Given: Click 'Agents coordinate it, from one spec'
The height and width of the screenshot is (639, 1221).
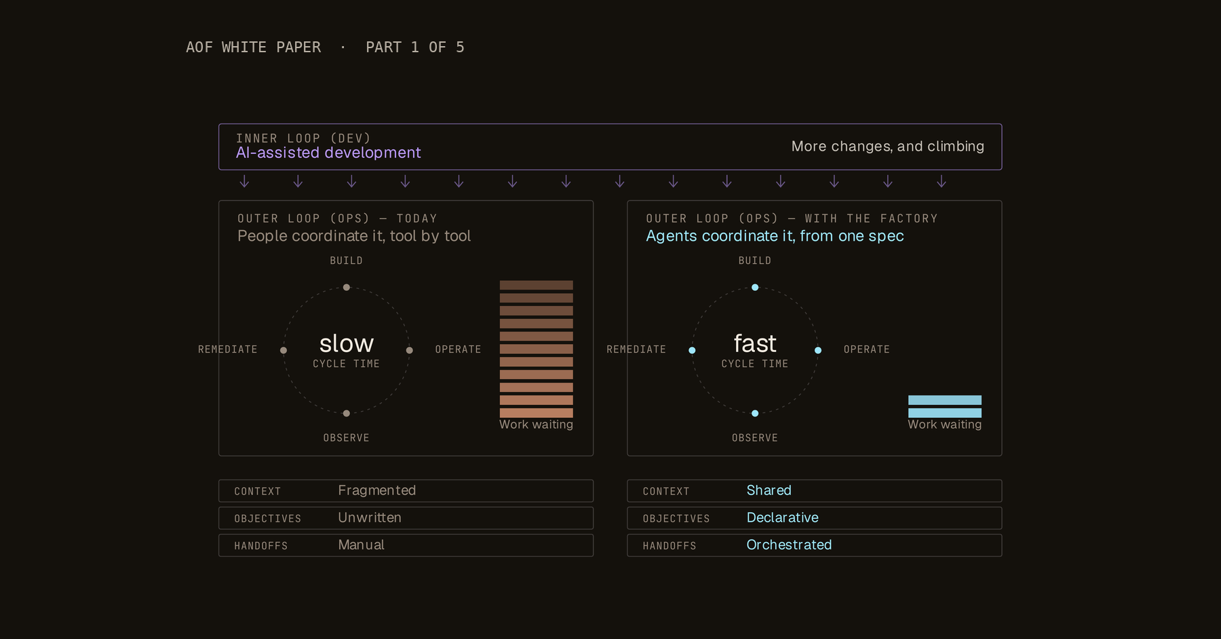Looking at the screenshot, I should tap(775, 236).
